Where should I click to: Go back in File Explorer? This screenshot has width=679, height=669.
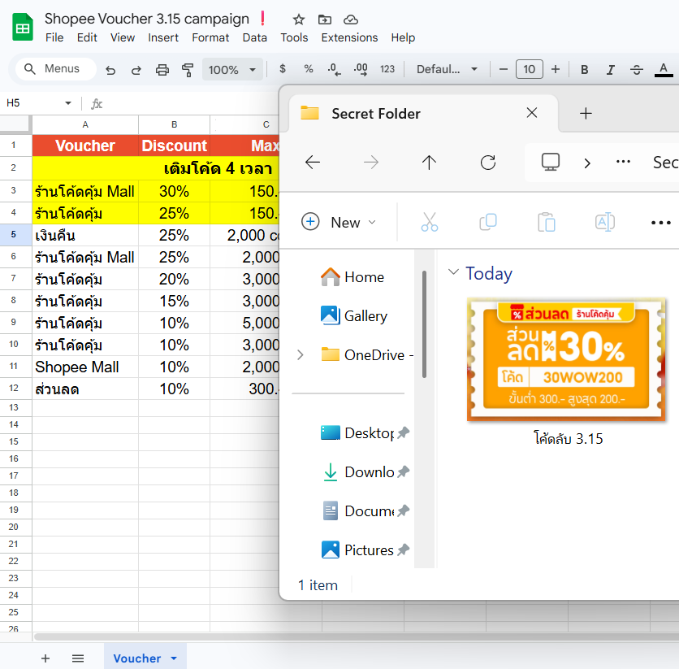click(x=312, y=163)
